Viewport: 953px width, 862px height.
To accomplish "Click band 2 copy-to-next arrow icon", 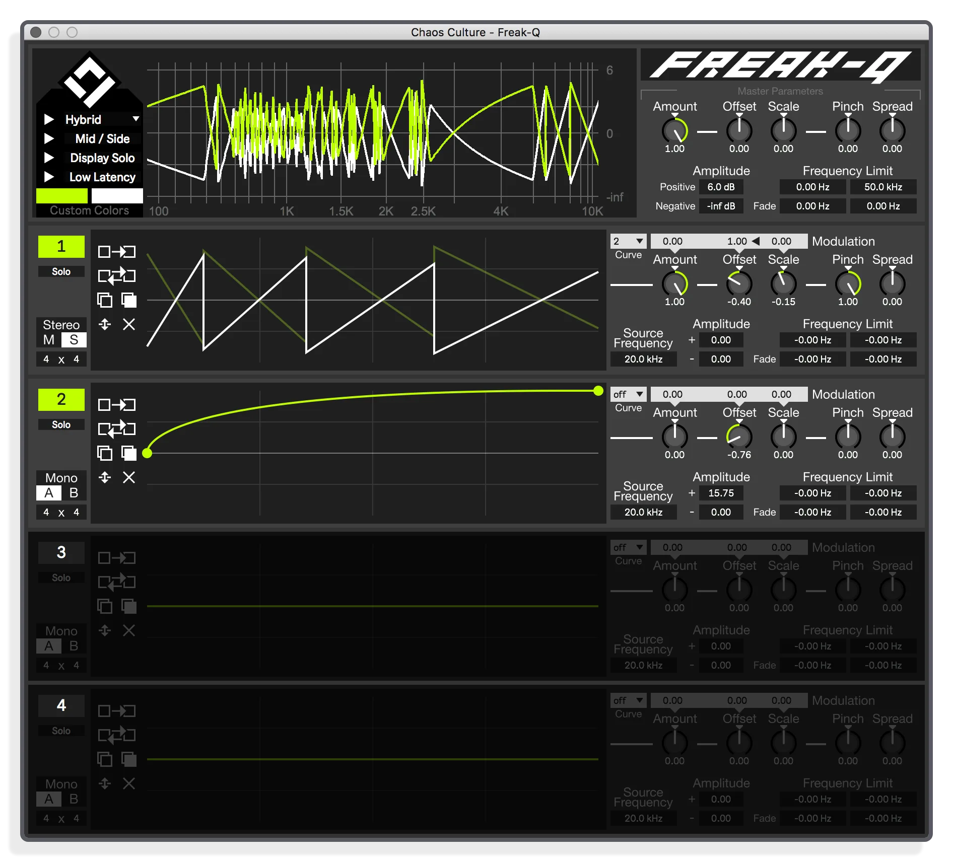I will 116,404.
